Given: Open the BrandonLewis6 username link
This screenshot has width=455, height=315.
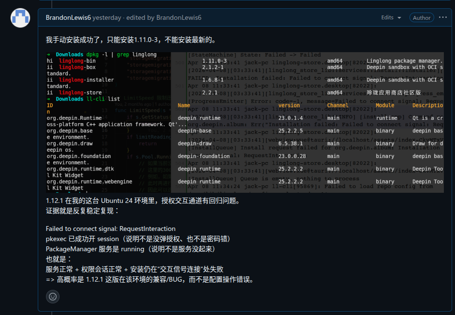Looking at the screenshot, I should [68, 18].
